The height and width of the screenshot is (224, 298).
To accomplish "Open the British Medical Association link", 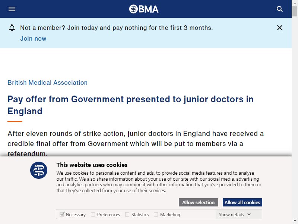I will tap(48, 83).
